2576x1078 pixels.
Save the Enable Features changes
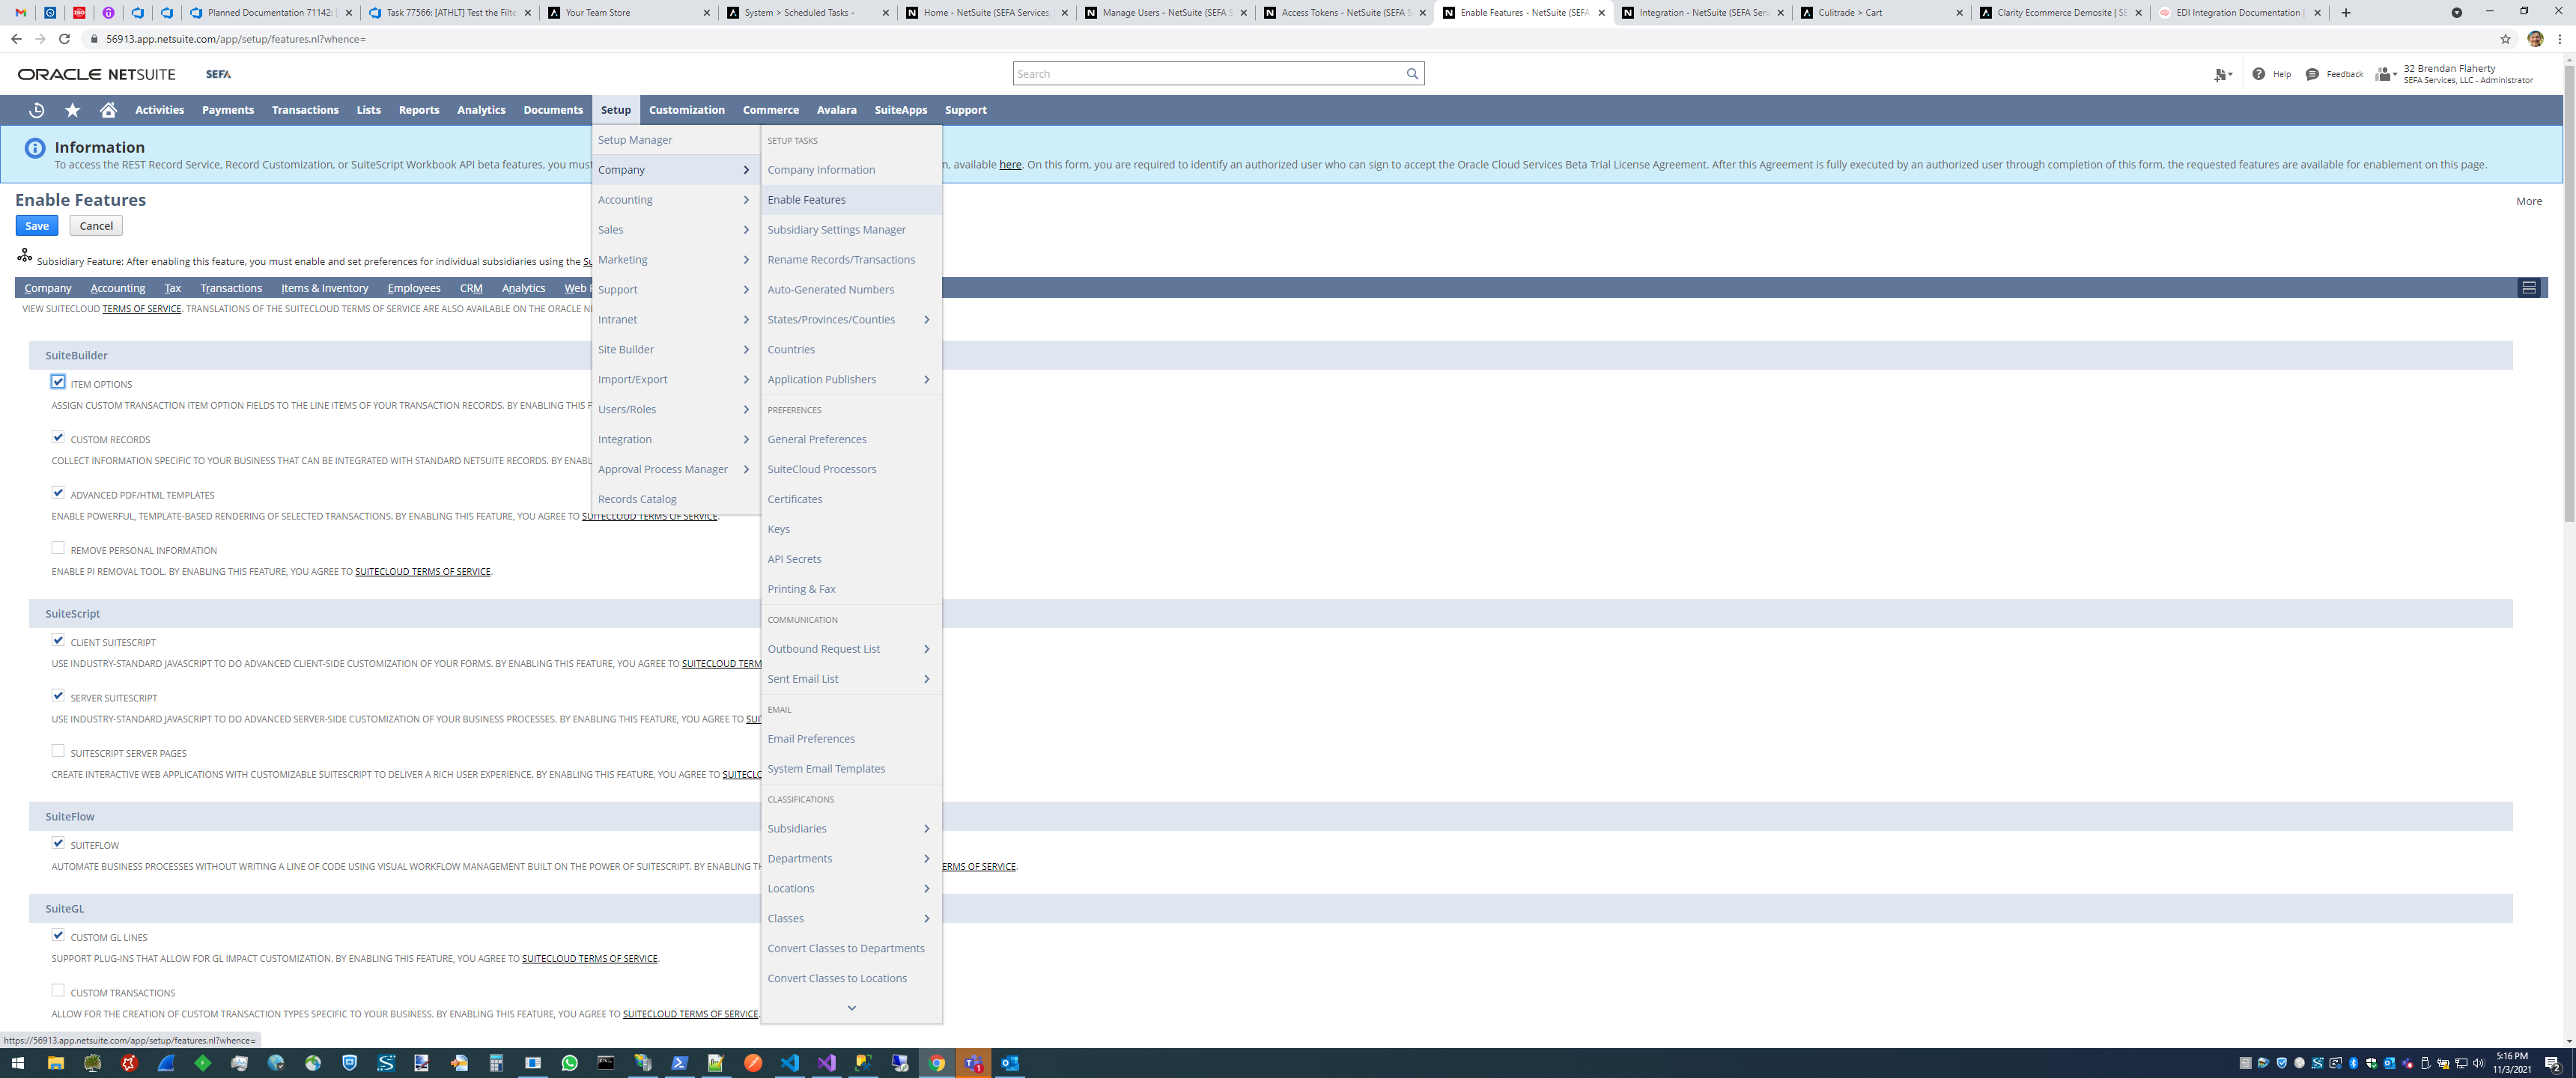[x=37, y=226]
